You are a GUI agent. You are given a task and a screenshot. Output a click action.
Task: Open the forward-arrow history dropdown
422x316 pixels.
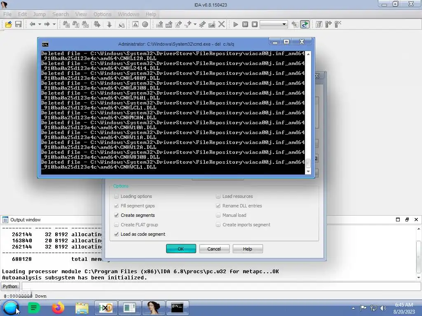pos(54,24)
